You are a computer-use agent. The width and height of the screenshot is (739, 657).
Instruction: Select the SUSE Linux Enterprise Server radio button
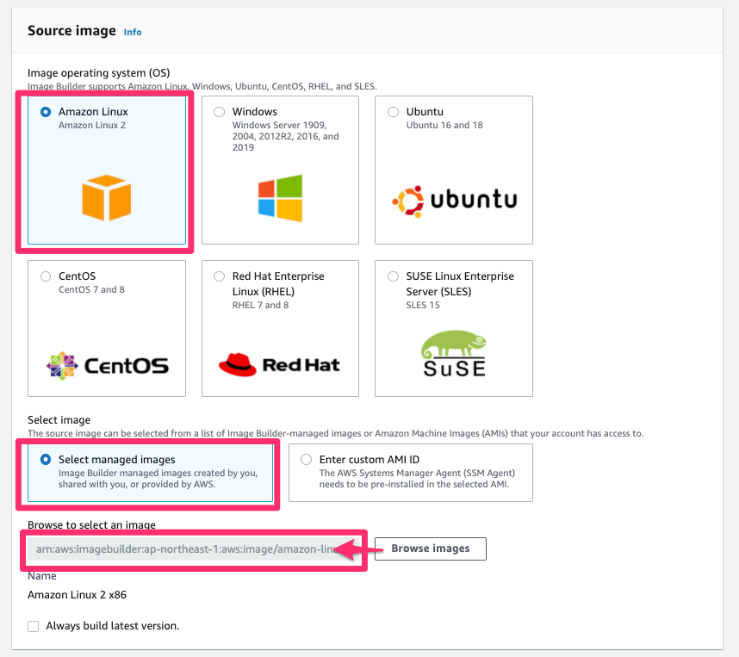point(393,276)
